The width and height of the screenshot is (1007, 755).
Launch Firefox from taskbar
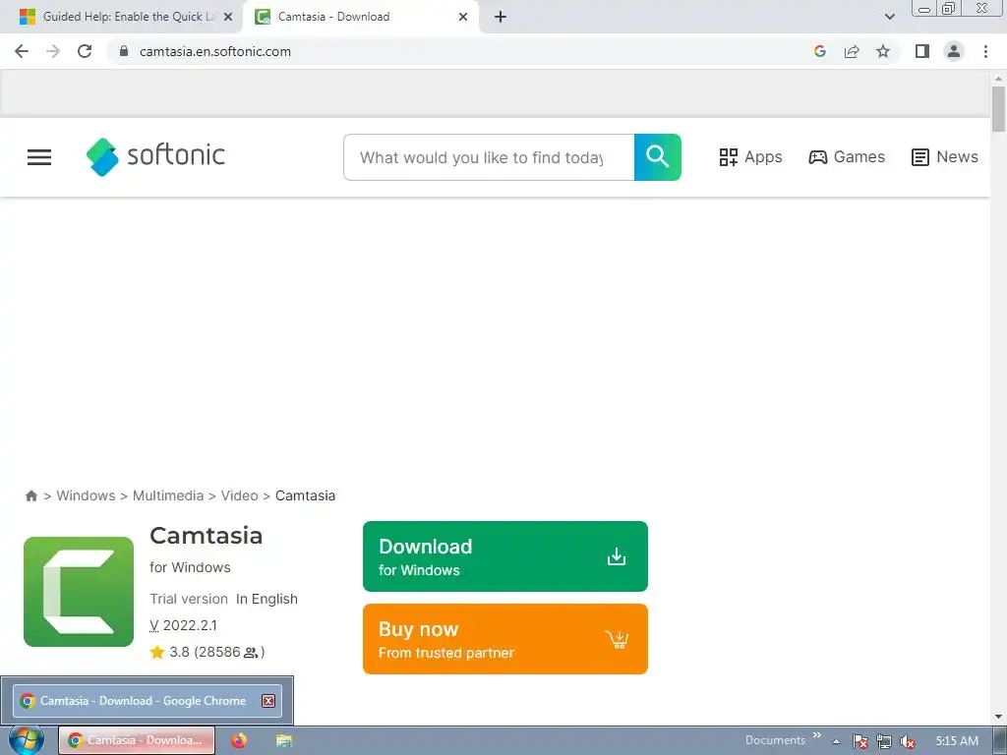tap(239, 740)
